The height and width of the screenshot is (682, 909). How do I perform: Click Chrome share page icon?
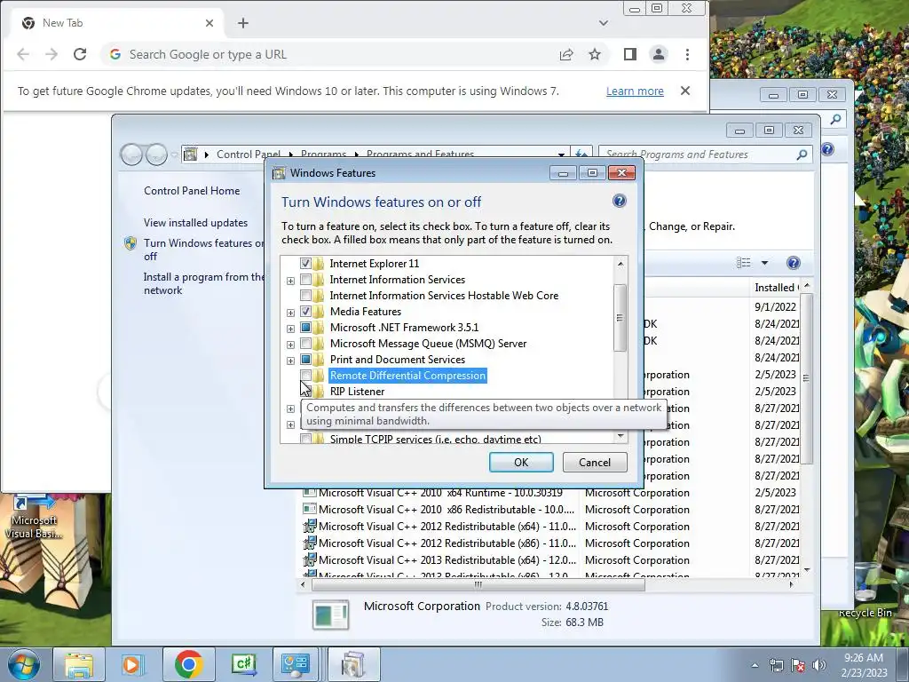[x=566, y=54]
